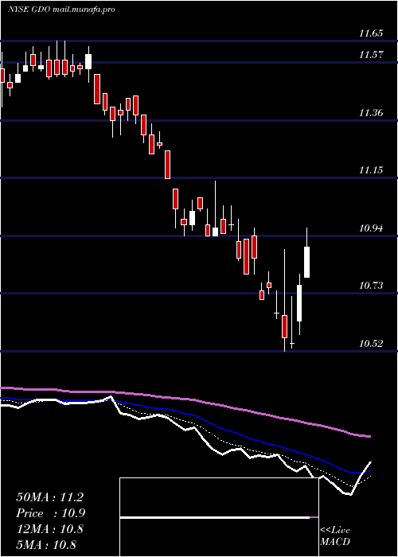Select the 10.73 price level label
The width and height of the screenshot is (398, 557).
click(x=371, y=286)
